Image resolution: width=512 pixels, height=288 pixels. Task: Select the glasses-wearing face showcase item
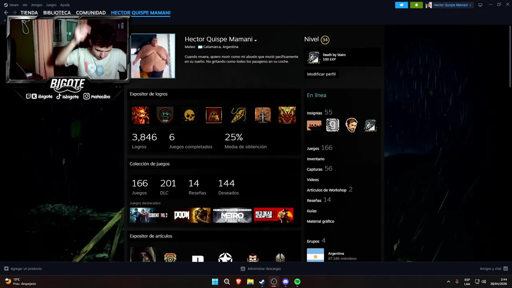click(253, 257)
